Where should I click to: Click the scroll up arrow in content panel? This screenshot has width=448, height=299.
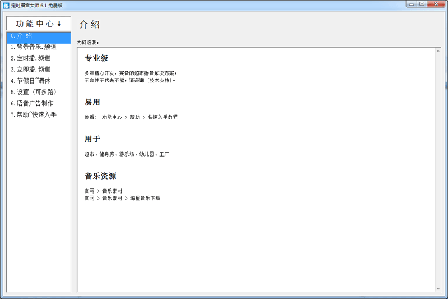(438, 52)
